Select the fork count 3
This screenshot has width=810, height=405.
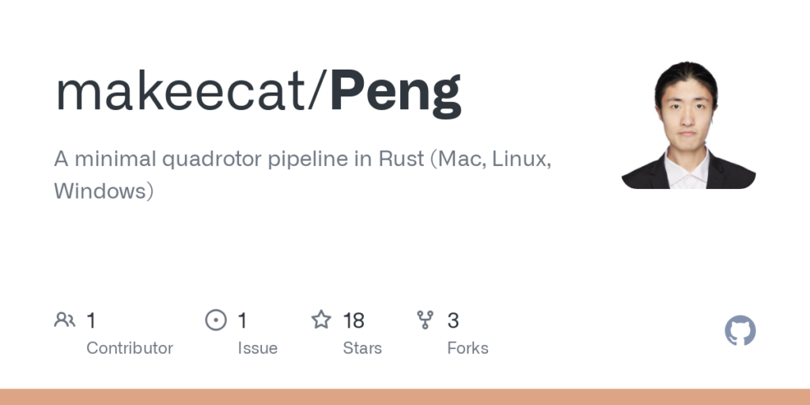[453, 320]
